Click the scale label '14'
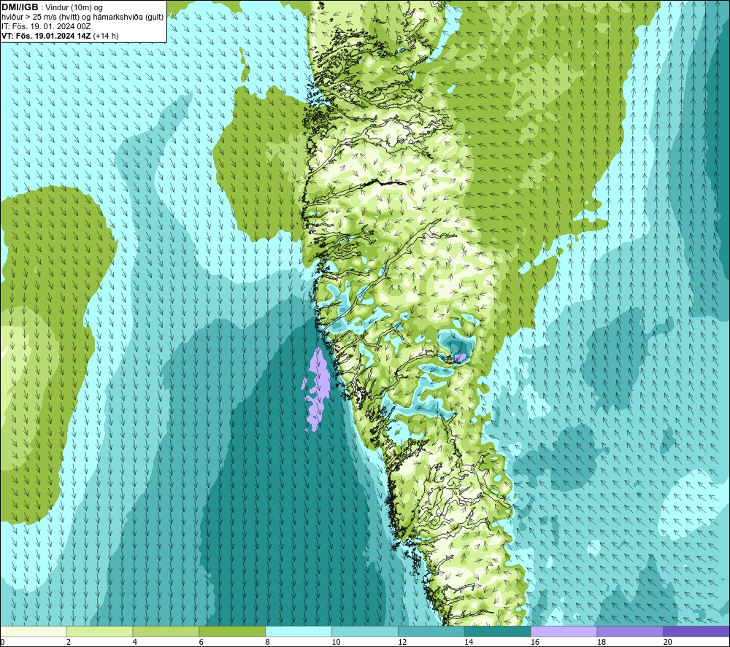This screenshot has height=647, width=730. [x=469, y=642]
